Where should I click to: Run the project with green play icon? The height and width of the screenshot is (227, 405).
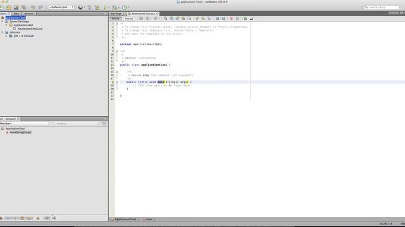105,8
